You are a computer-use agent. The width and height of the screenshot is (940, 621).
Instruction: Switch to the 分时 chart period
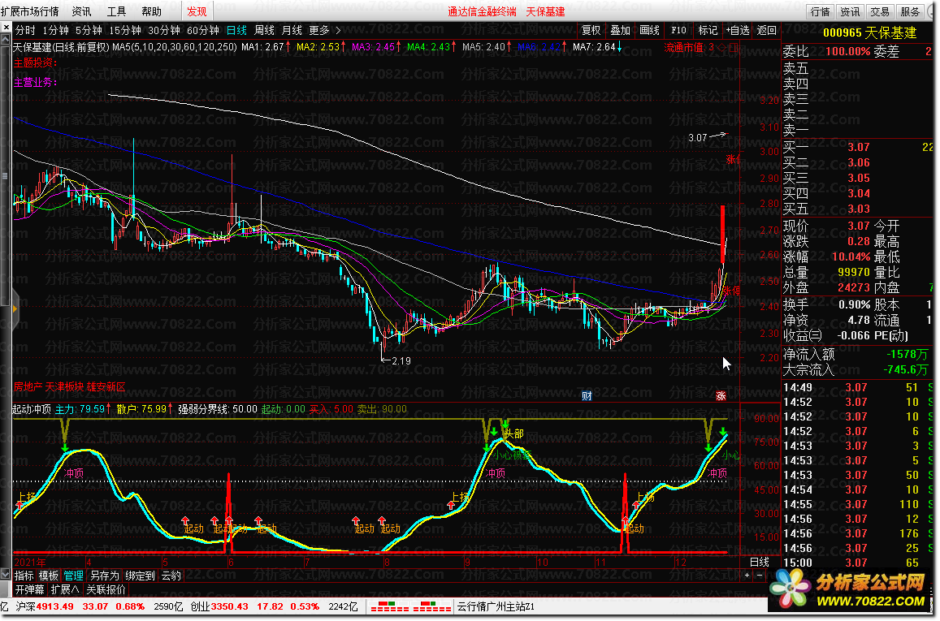click(x=25, y=30)
